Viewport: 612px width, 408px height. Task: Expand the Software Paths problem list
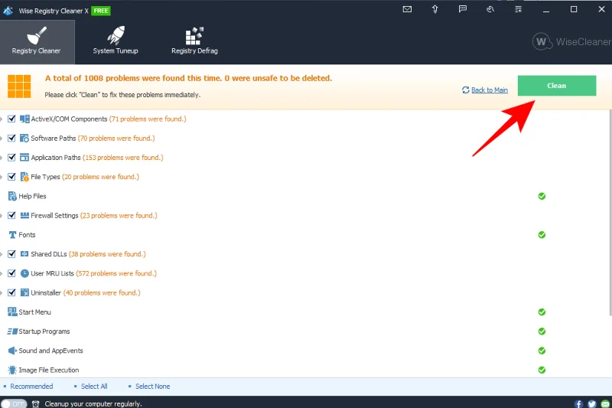point(2,139)
